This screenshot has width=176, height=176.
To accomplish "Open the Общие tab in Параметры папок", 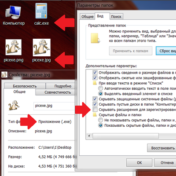I will [88, 17].
